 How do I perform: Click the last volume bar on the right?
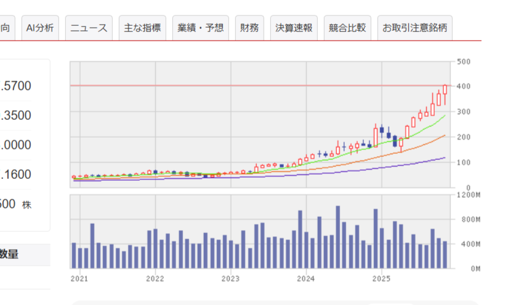pos(445,255)
